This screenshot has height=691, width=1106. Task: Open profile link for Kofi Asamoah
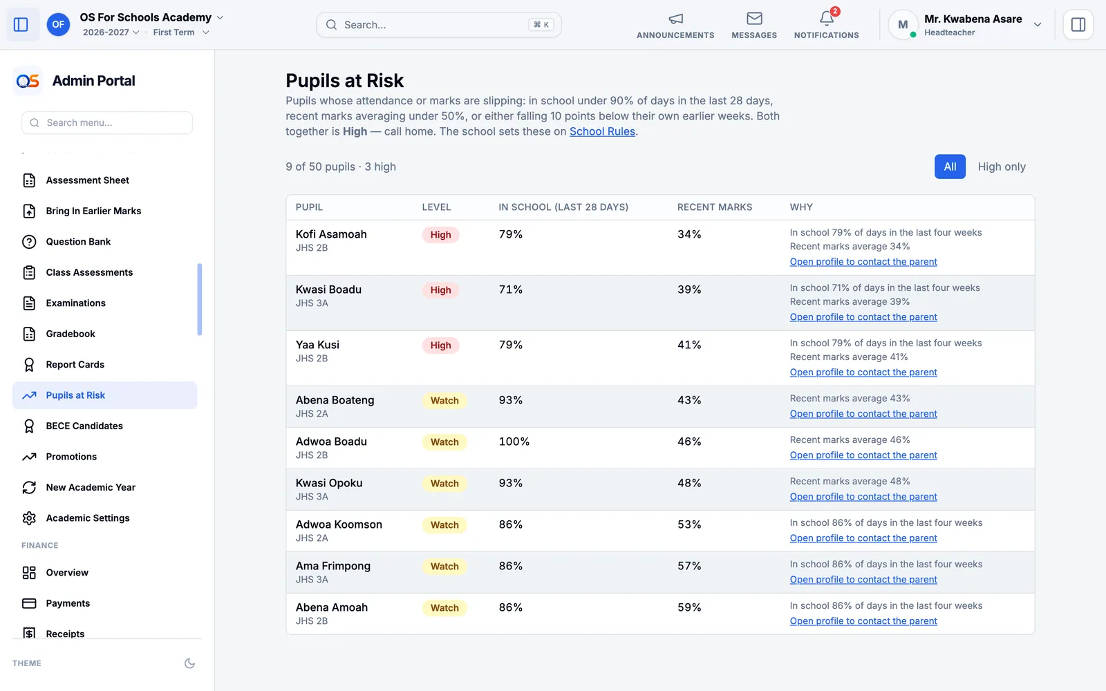point(863,262)
